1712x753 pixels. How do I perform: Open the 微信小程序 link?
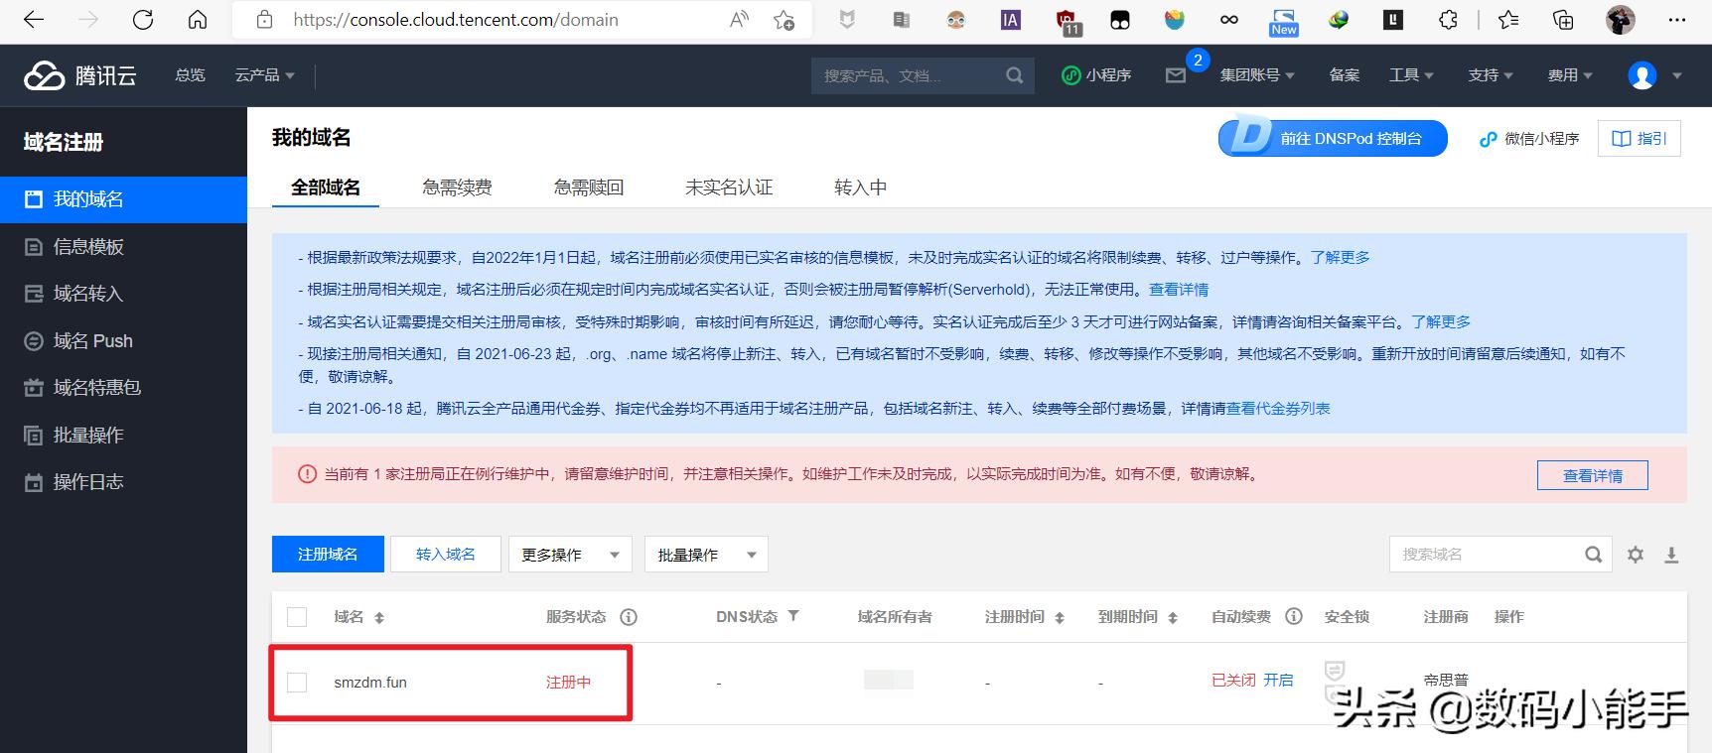pos(1529,139)
